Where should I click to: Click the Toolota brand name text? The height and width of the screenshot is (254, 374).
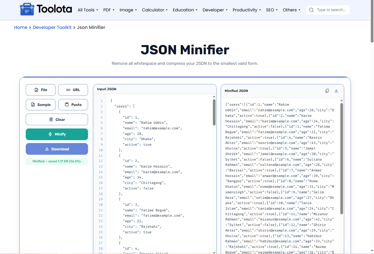54,9
